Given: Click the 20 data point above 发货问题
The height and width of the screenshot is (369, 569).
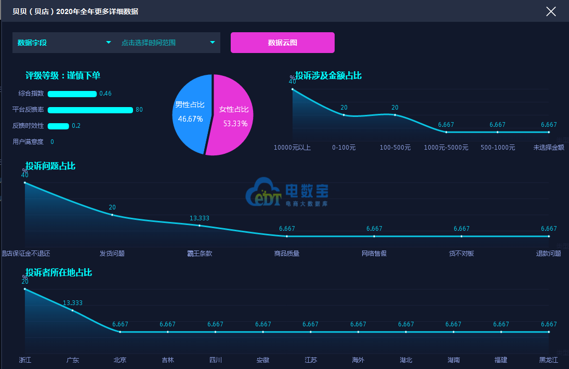Looking at the screenshot, I should [x=112, y=215].
